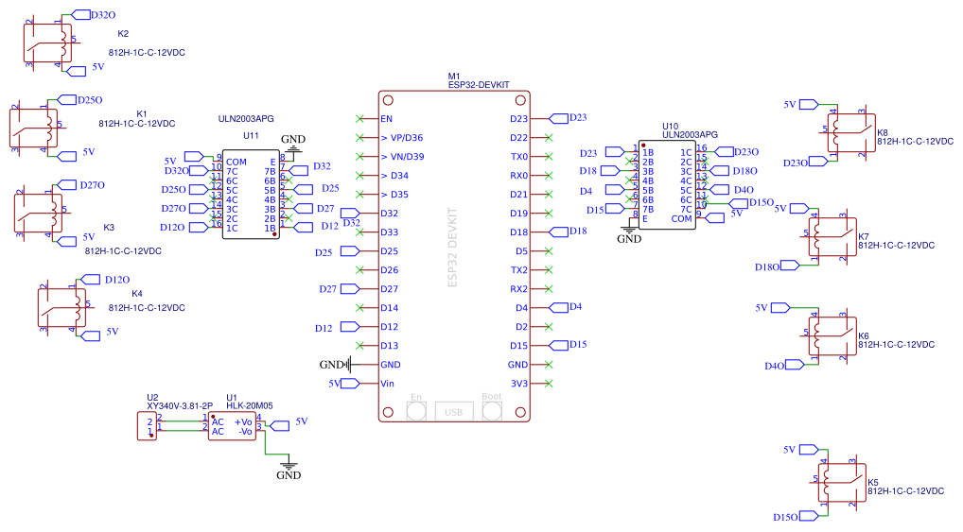The height and width of the screenshot is (532, 963).
Task: Select the K8 relay symbol
Action: (851, 132)
